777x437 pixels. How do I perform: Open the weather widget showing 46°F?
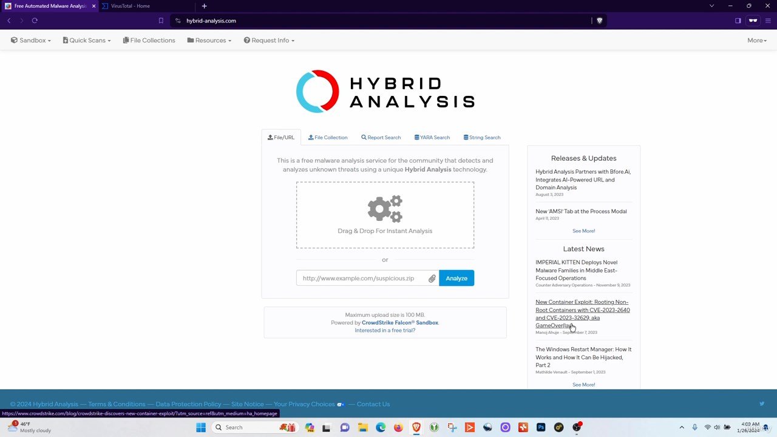30,427
